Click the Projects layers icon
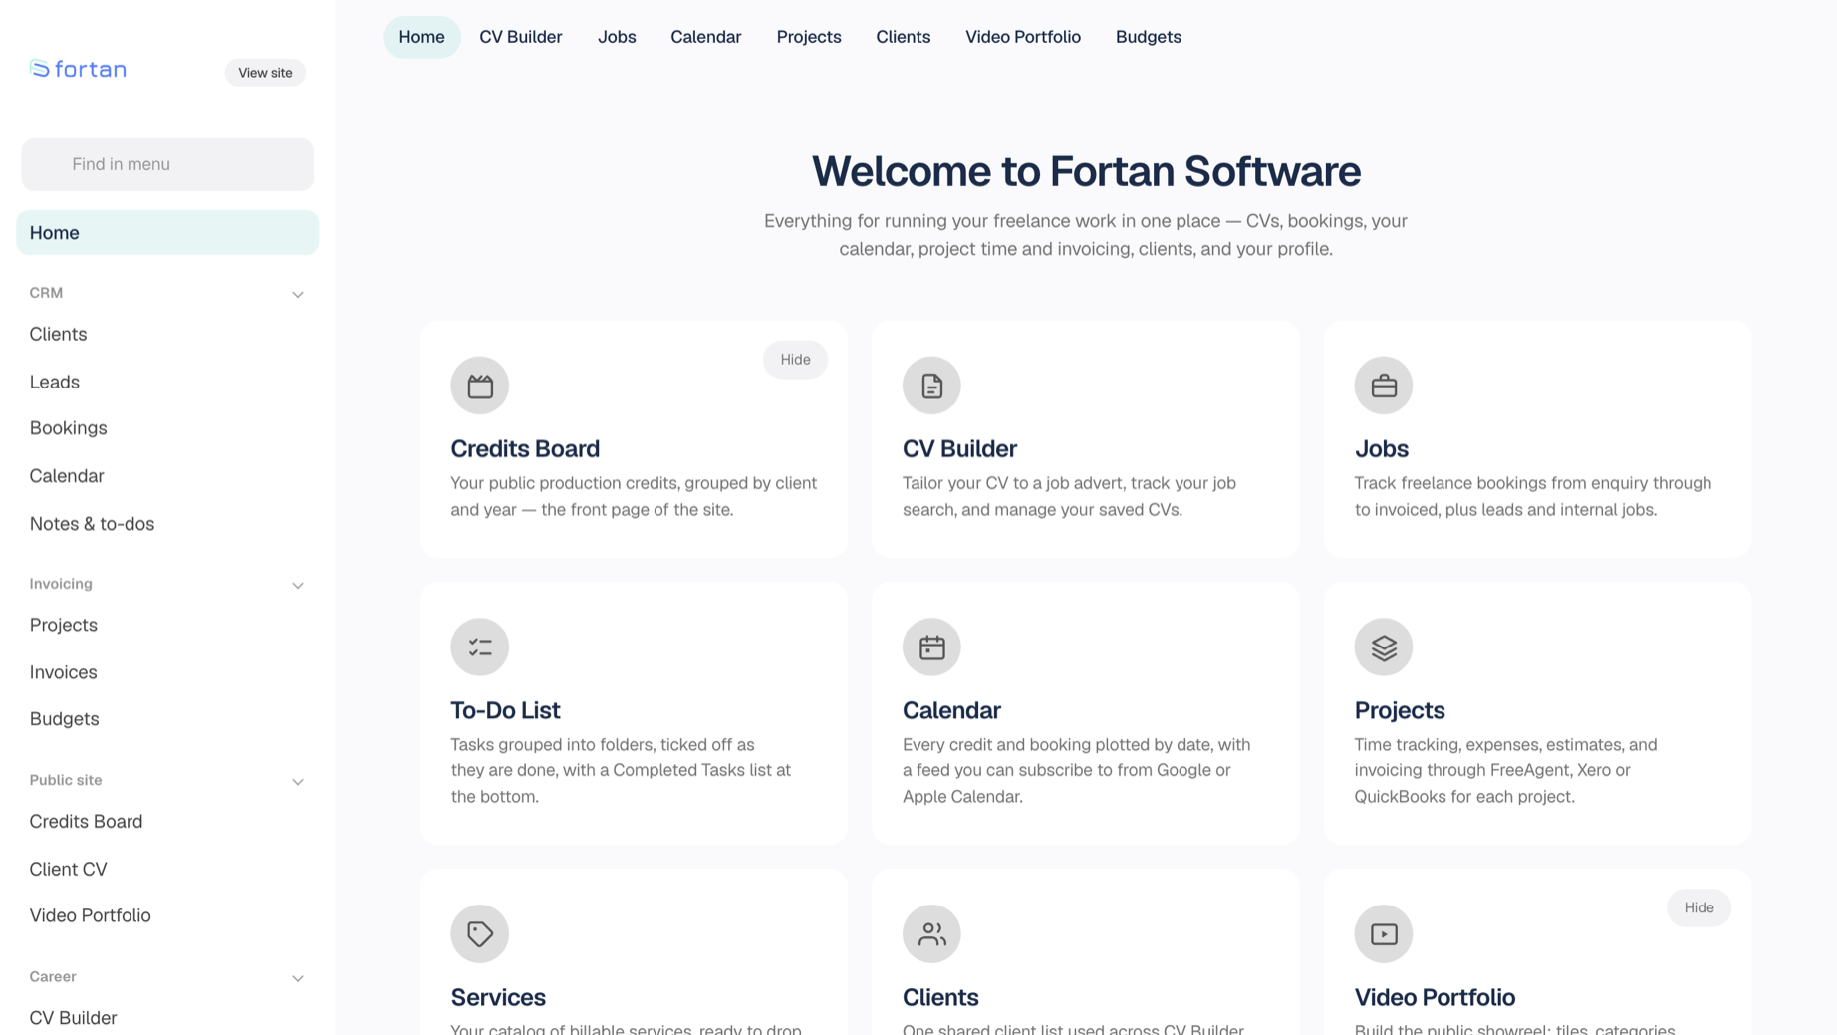Screen dimensions: 1837x1035 tap(1383, 647)
